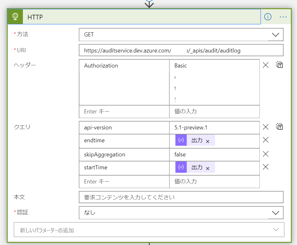This screenshot has height=245, width=297.
Task: Click the empty query Enter キー field
Action: [x=124, y=182]
